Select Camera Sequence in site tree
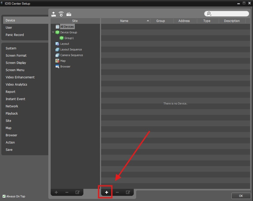Viewport: 253px width, 201px height. [x=71, y=55]
